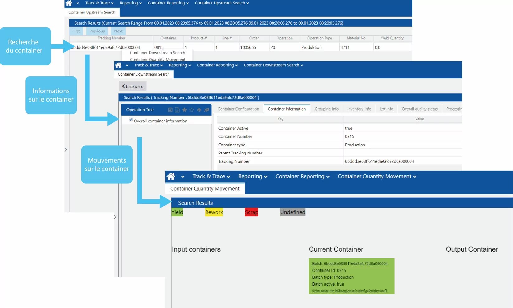
Task: Switch to the Inventory Info tab
Action: [359, 109]
